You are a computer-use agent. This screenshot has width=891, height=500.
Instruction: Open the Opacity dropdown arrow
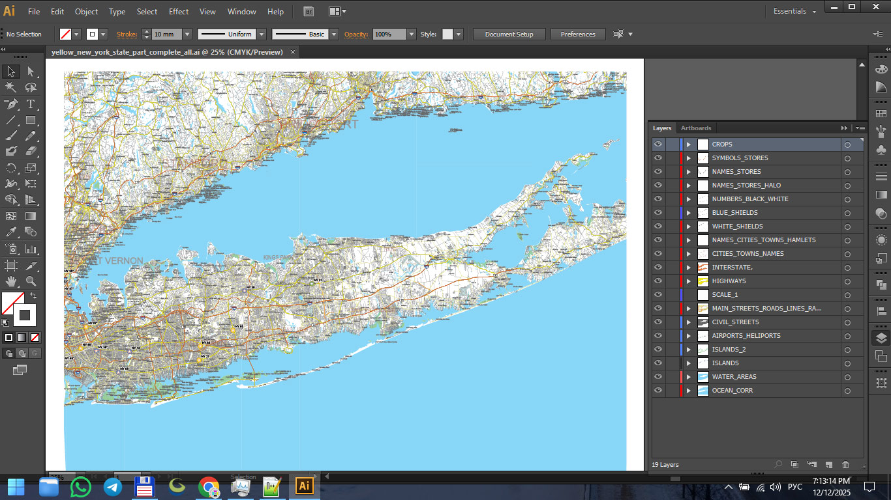(411, 35)
